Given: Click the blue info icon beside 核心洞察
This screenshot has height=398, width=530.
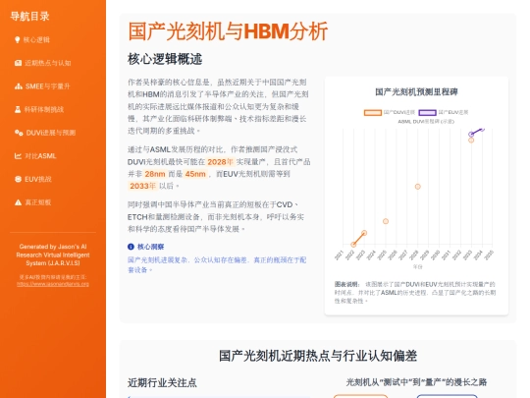Looking at the screenshot, I should point(131,247).
